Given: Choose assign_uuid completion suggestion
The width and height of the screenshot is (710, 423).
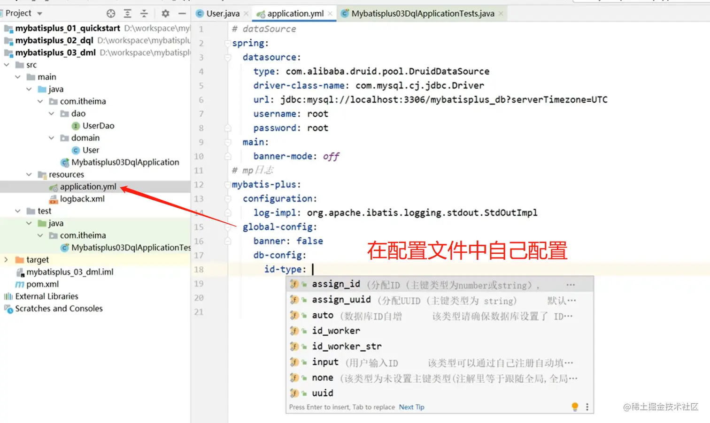Looking at the screenshot, I should [x=440, y=300].
